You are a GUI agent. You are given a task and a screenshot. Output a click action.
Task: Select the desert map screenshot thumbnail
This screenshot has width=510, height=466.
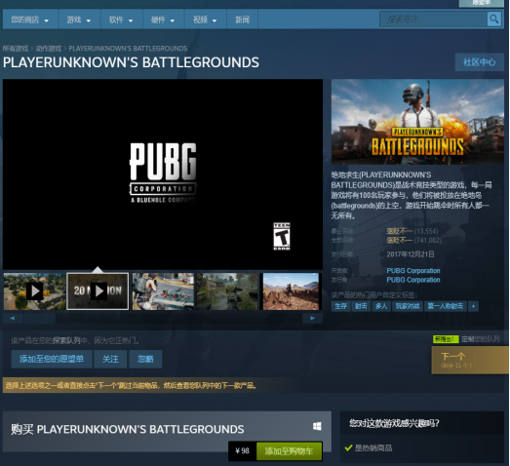(291, 291)
